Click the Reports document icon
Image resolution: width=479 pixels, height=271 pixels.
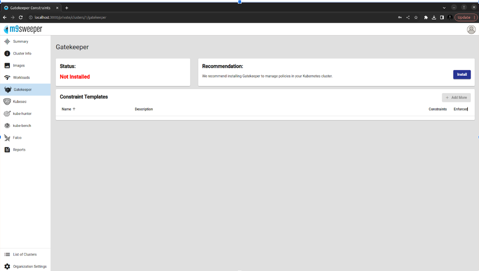point(7,150)
